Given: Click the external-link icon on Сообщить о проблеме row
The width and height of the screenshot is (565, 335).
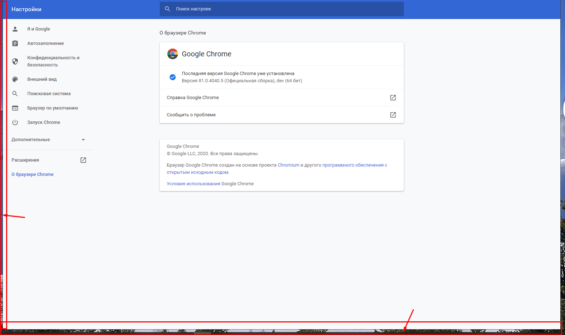Looking at the screenshot, I should 393,115.
